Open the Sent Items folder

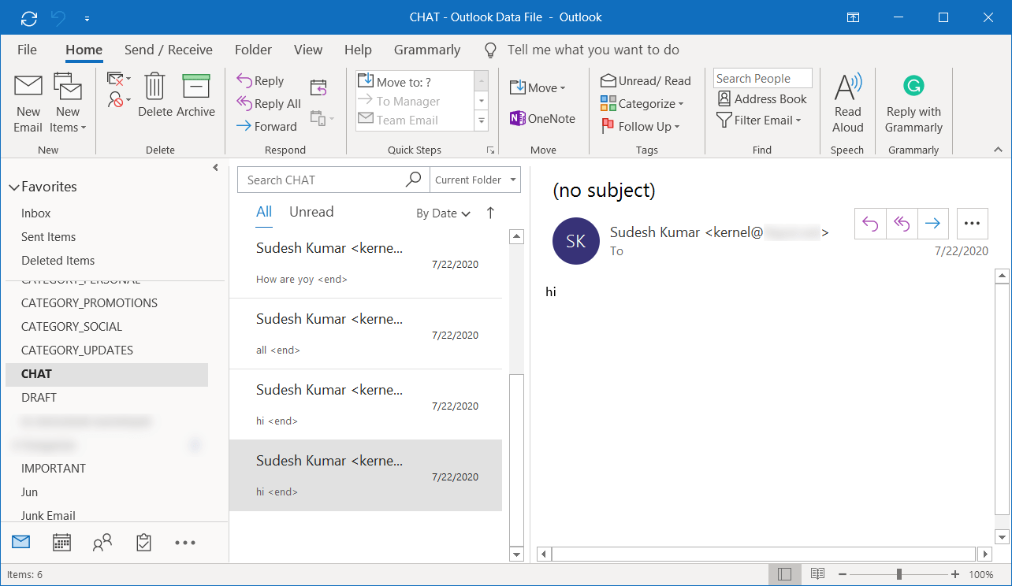coord(49,237)
